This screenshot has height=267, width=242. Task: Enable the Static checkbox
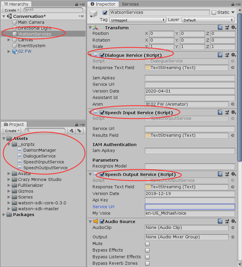[214, 12]
